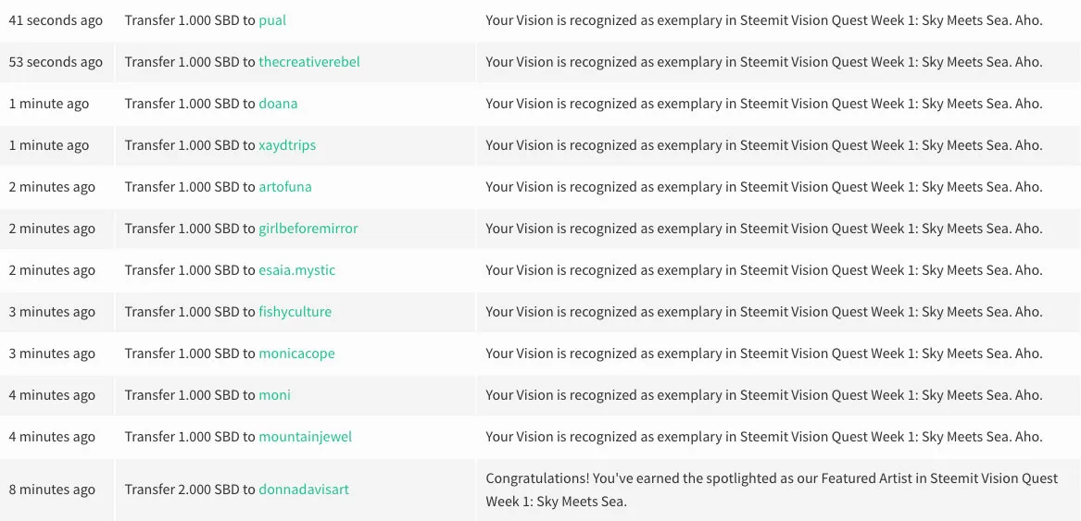Click the '8 minutes ago' timestamp
This screenshot has width=1081, height=521.
point(52,490)
